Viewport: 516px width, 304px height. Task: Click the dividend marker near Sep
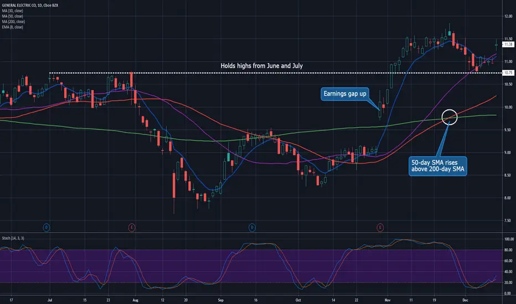click(x=252, y=227)
